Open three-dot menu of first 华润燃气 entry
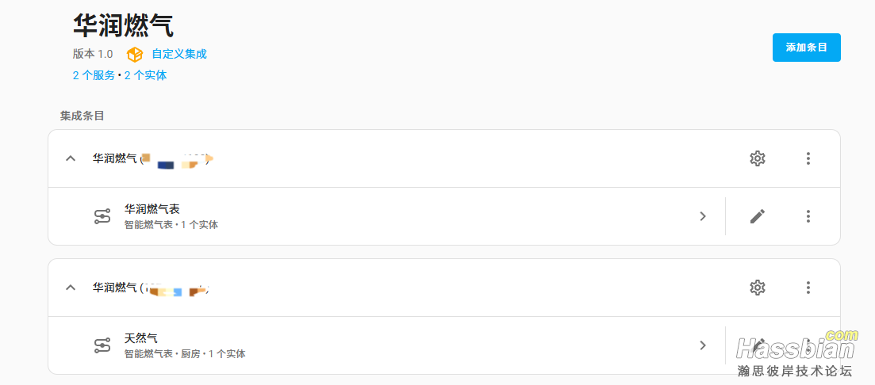Screen dimensions: 875x385 pos(808,158)
